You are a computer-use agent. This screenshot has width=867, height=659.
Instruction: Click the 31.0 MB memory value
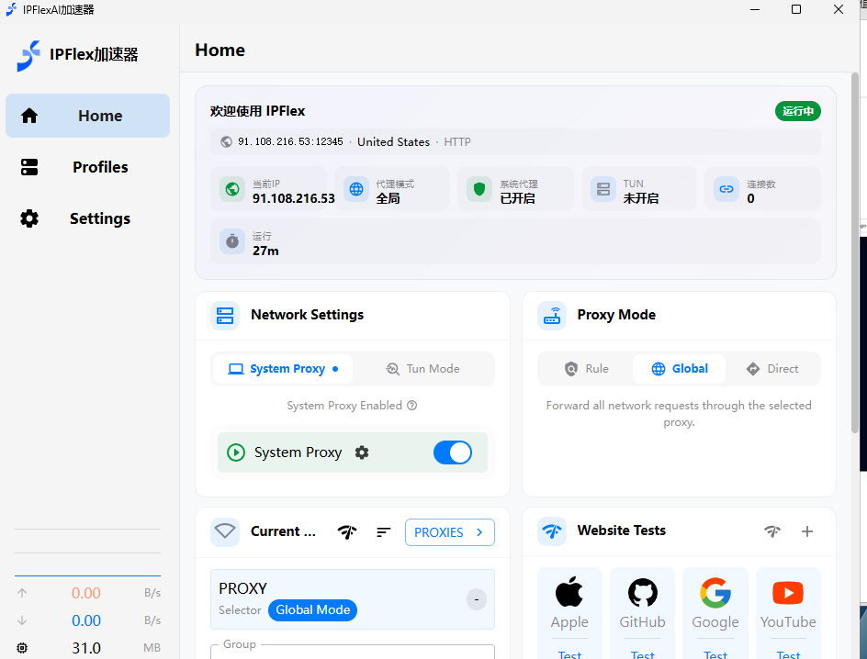(x=86, y=648)
